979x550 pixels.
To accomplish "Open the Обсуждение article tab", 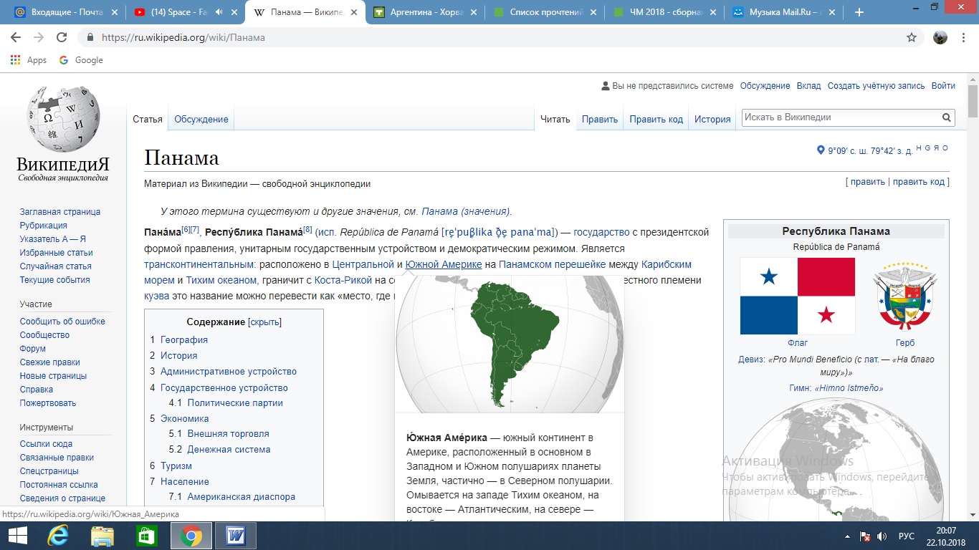I will coord(201,120).
